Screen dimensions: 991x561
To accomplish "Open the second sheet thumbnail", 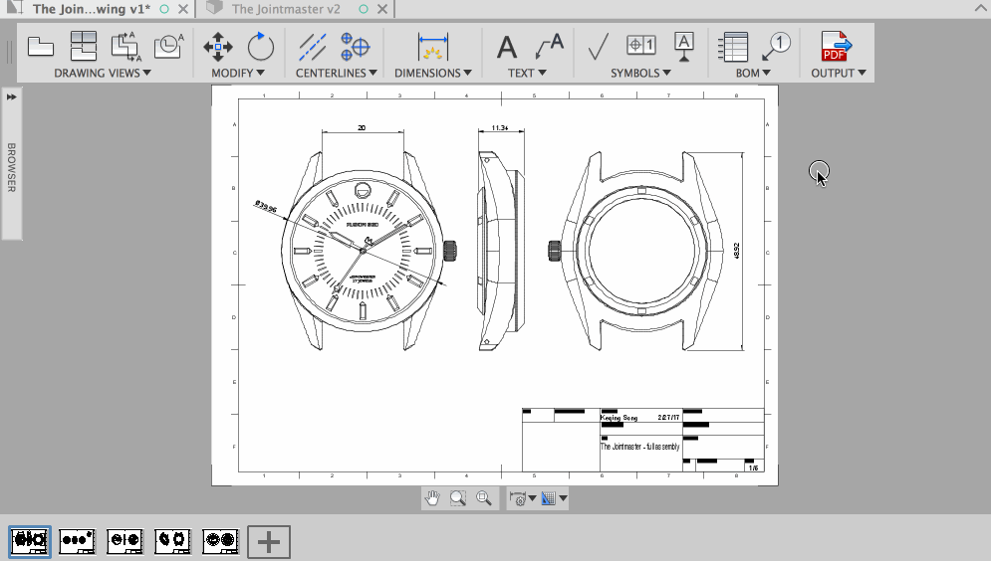I will pos(78,540).
